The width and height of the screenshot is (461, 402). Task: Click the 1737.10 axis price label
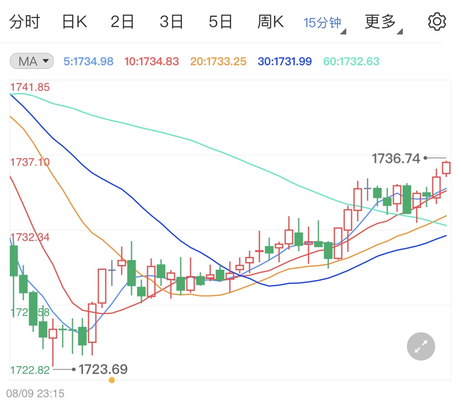click(x=30, y=162)
